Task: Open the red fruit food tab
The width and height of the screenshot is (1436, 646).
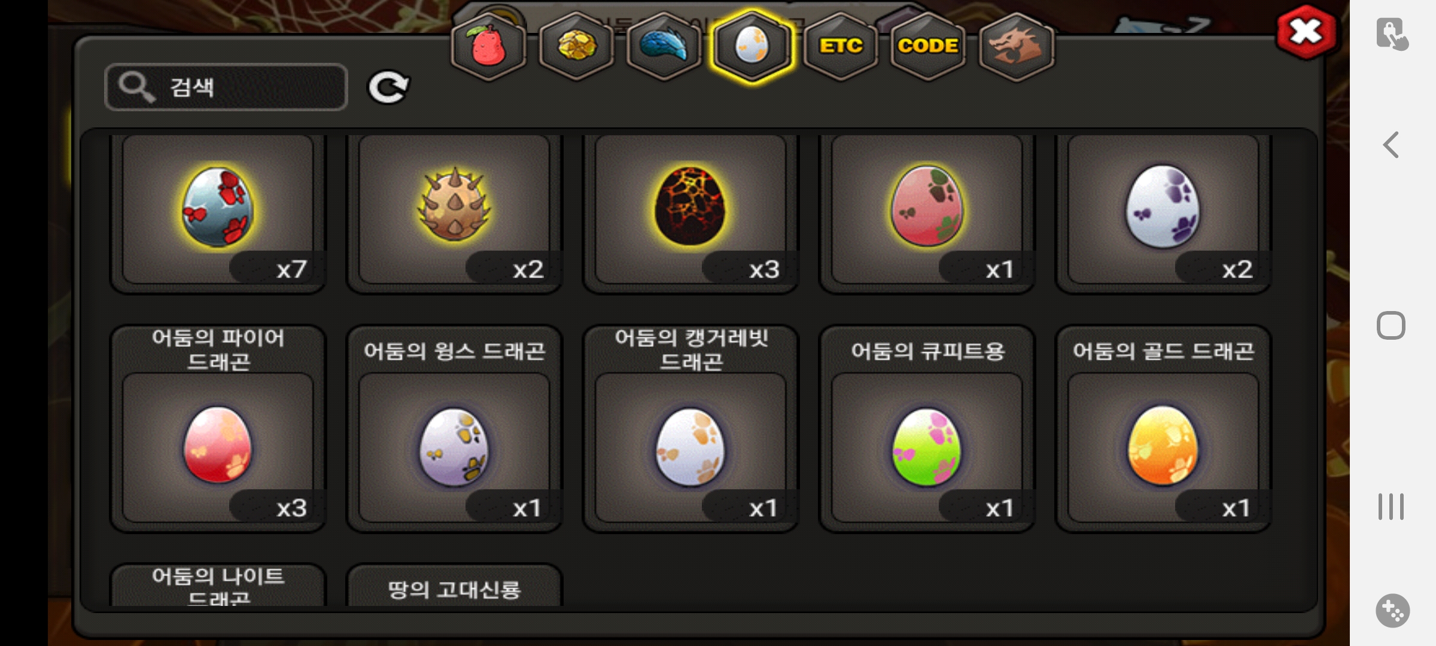Action: pos(488,46)
